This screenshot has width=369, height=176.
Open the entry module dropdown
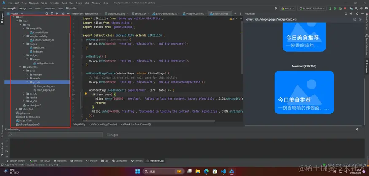click(287, 8)
